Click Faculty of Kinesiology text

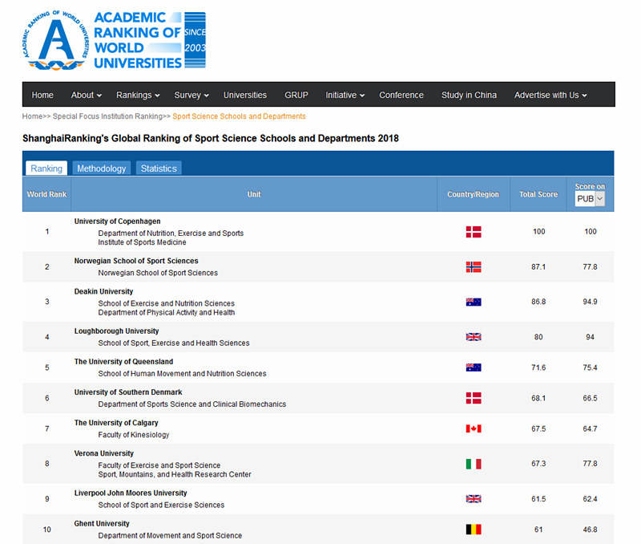tap(134, 435)
